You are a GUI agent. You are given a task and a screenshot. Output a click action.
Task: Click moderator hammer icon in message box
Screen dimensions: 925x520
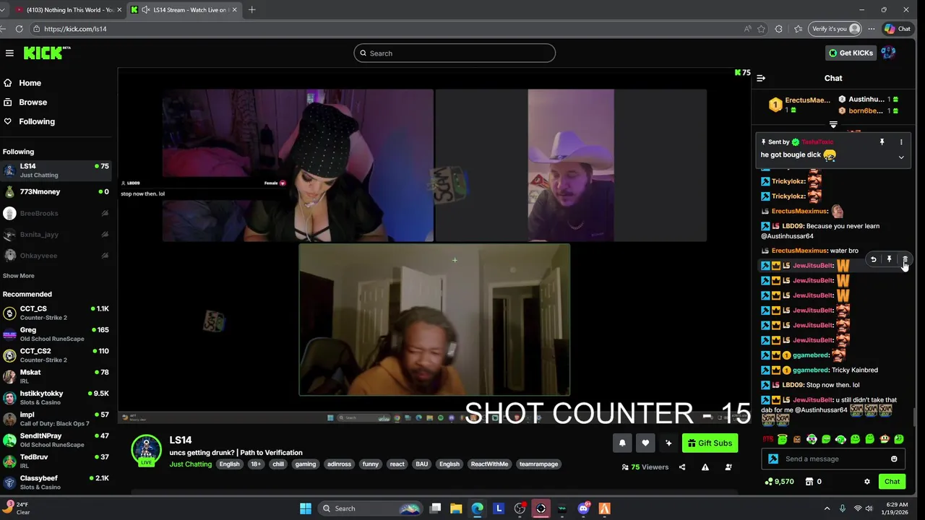[x=773, y=459]
